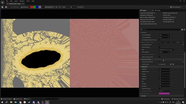
Task: Click the magenta Chroma Key Color swatch
Action: click(x=164, y=94)
